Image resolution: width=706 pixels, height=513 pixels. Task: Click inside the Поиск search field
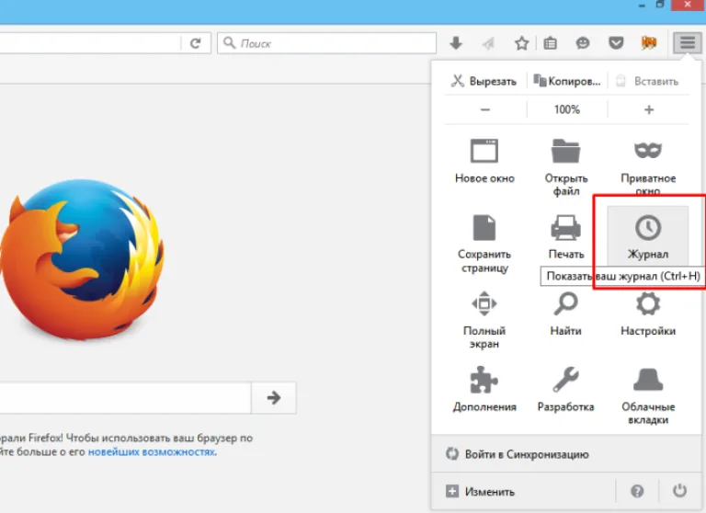coord(327,43)
